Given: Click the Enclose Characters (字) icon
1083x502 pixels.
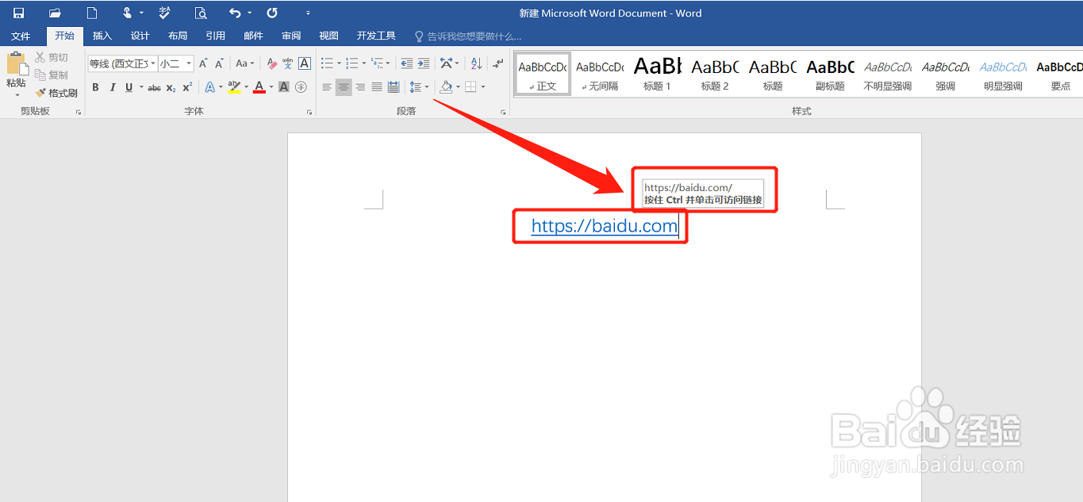Looking at the screenshot, I should [301, 87].
